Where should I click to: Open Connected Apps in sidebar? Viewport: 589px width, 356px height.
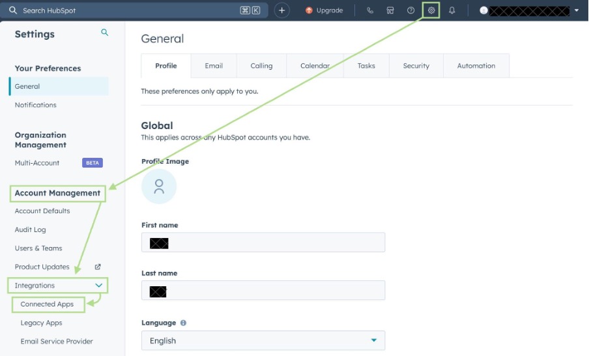(47, 304)
